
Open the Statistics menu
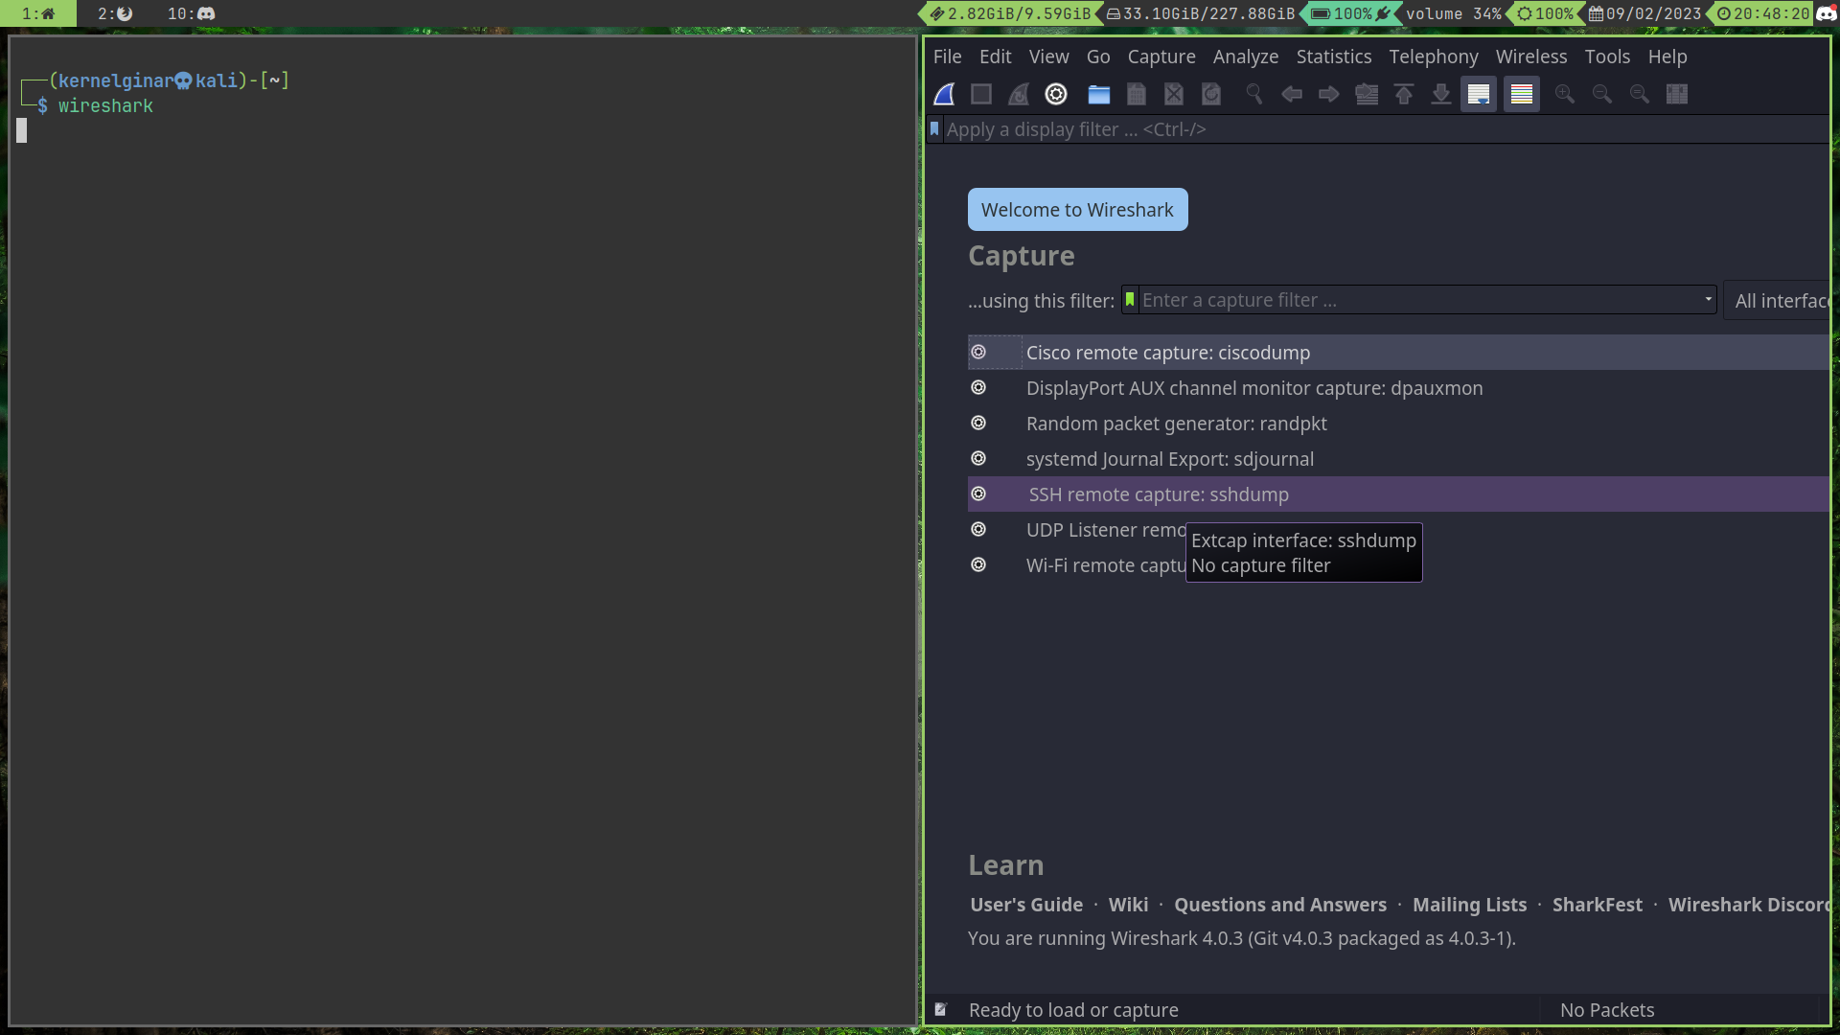coord(1333,57)
